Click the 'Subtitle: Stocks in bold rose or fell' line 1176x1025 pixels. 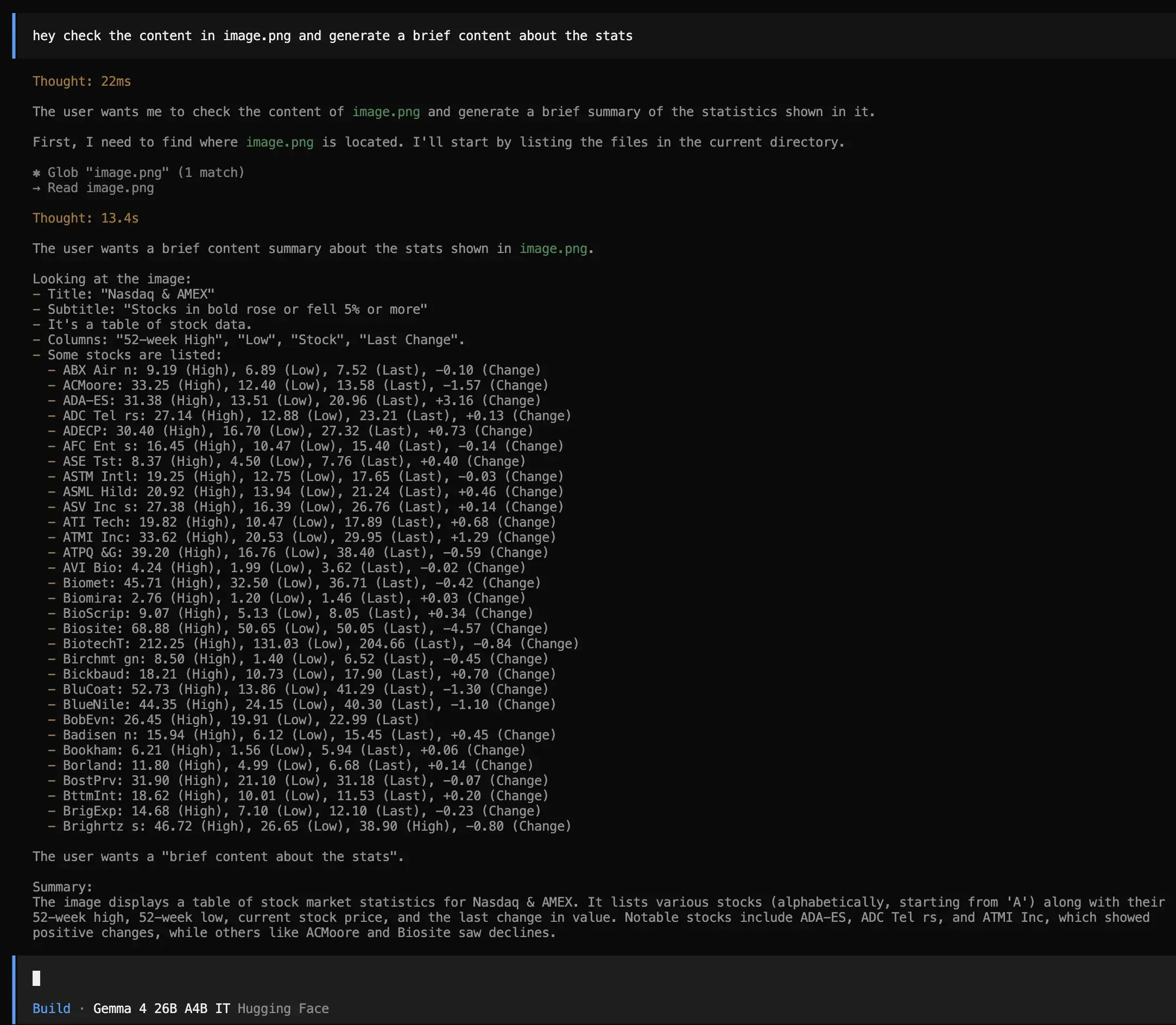pyautogui.click(x=230, y=309)
